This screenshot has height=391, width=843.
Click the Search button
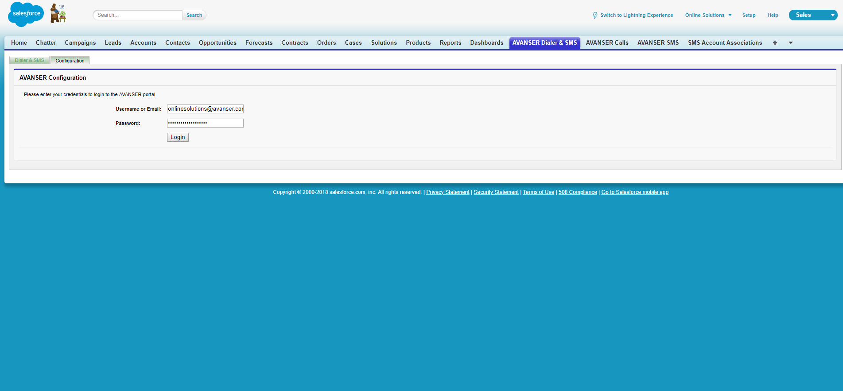click(x=194, y=15)
